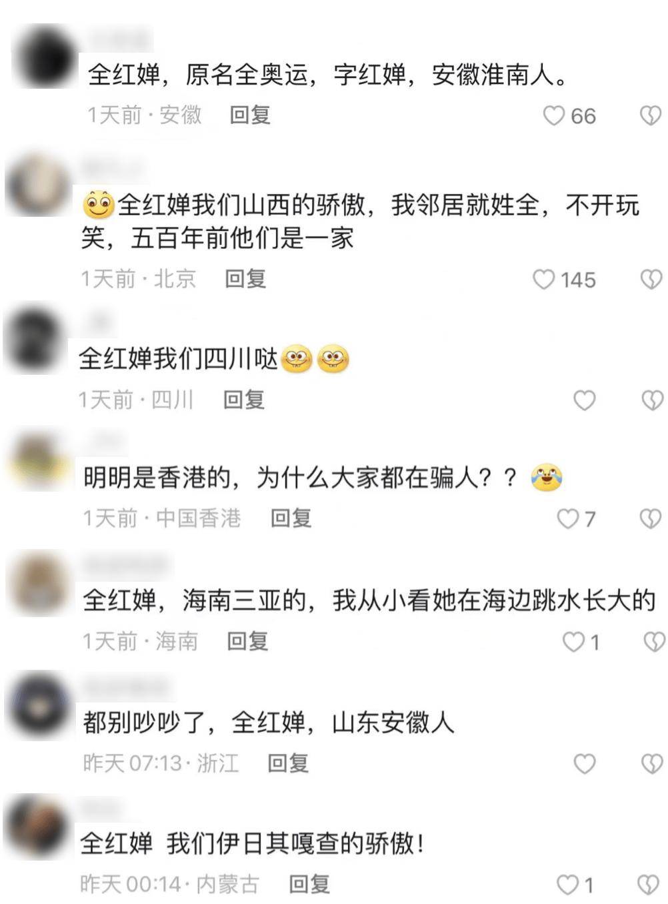Like the comment with 66 likes
This screenshot has height=904, width=668.
click(x=554, y=115)
